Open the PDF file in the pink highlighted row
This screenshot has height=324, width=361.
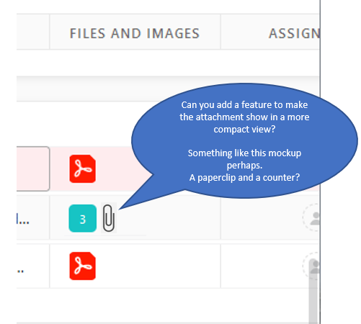pyautogui.click(x=83, y=168)
